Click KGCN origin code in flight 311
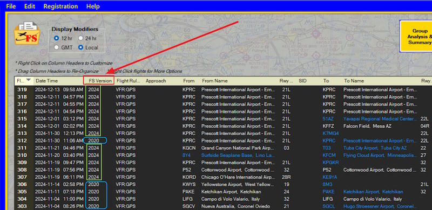The image size is (432, 210). pyautogui.click(x=189, y=148)
